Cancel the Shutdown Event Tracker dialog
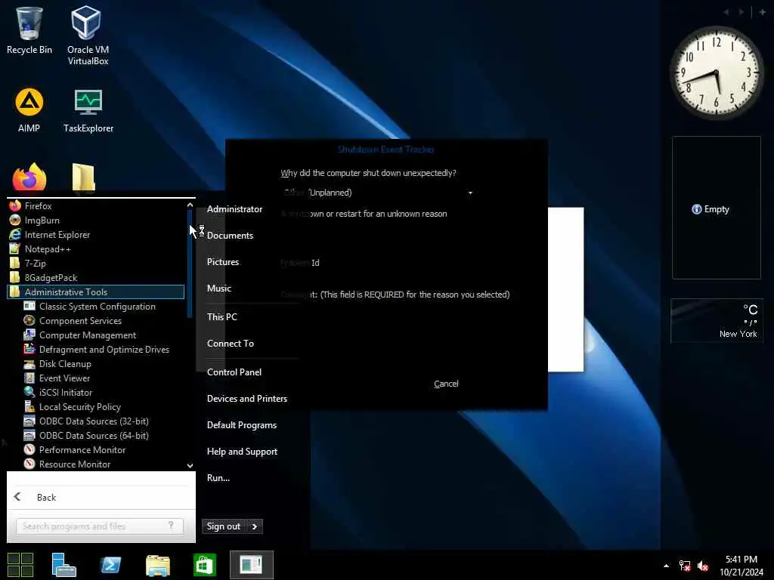 coord(446,384)
